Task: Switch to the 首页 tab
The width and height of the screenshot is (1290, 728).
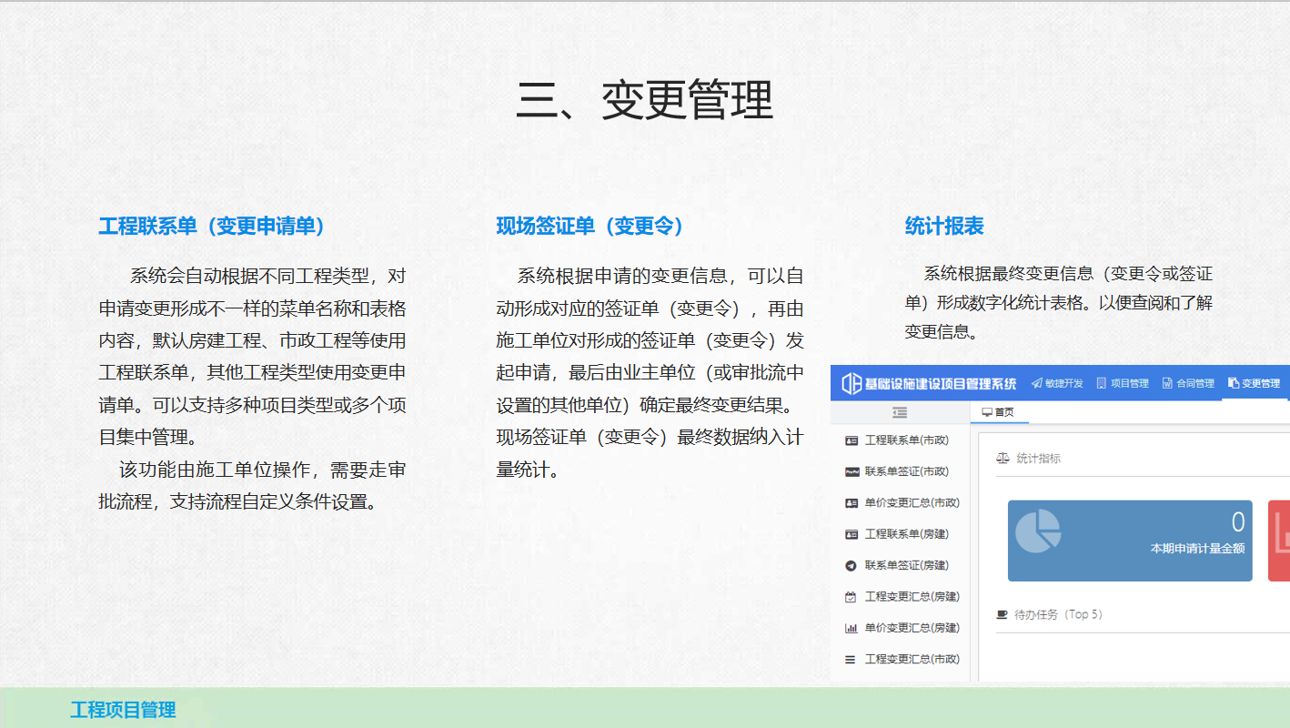Action: click(997, 412)
